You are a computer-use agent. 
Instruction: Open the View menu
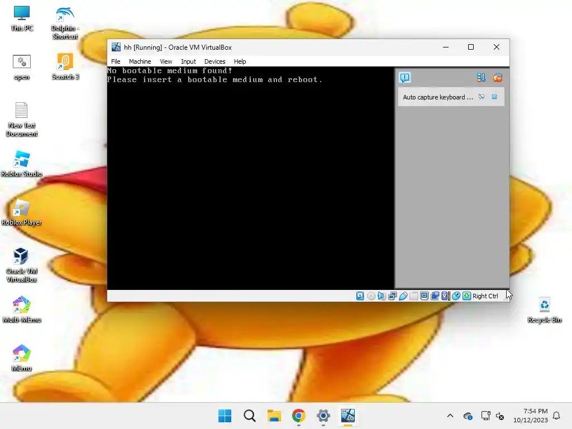click(166, 61)
